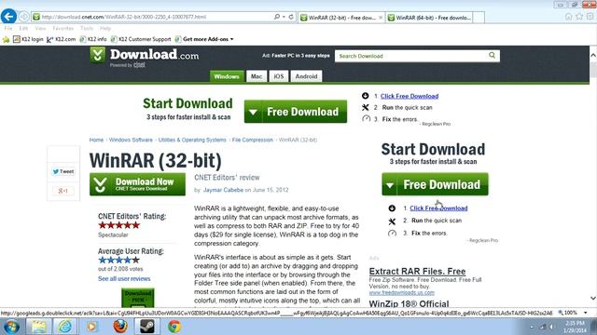Click the top banner Free Download button
597x335 pixels.
[296, 112]
